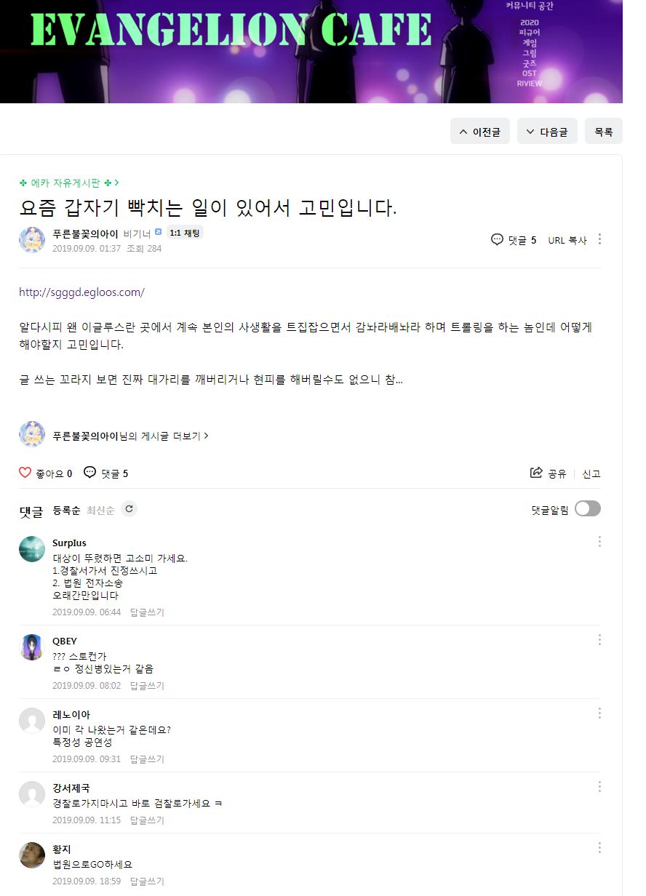This screenshot has height=896, width=646.
Task: Go to previous post with 이전글
Action: tap(480, 132)
